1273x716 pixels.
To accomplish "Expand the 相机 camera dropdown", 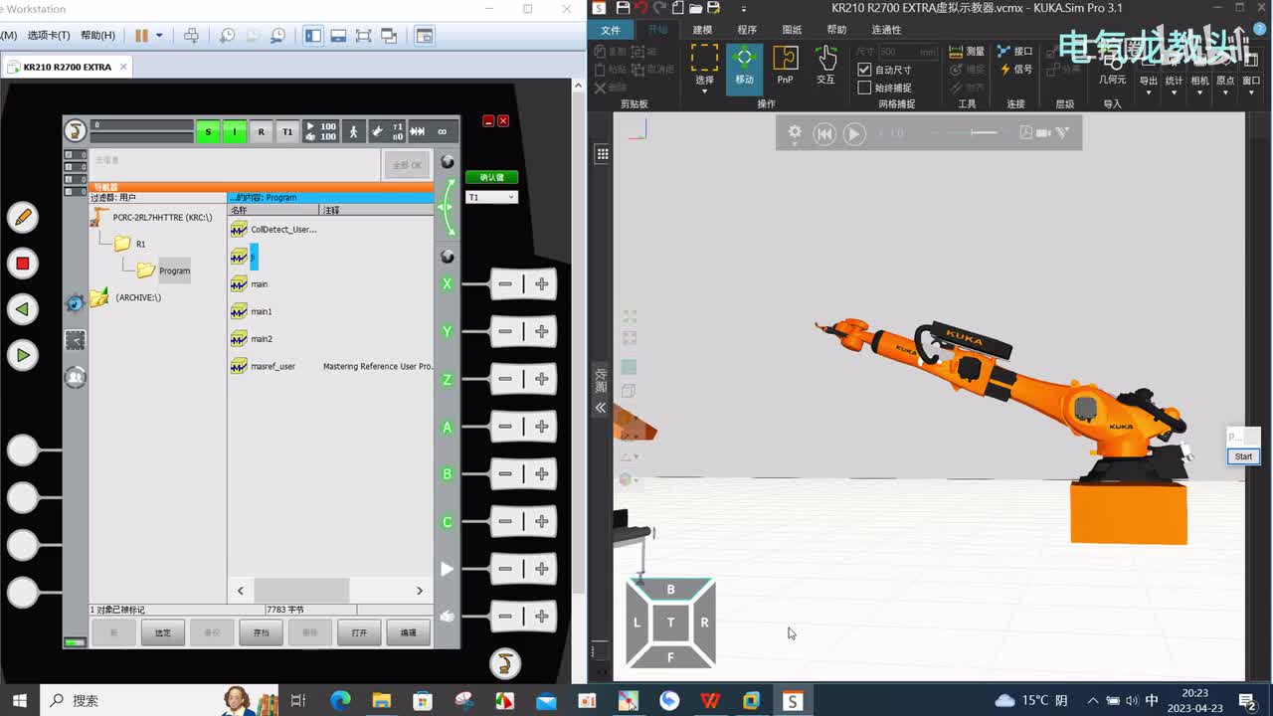I will [x=1200, y=93].
